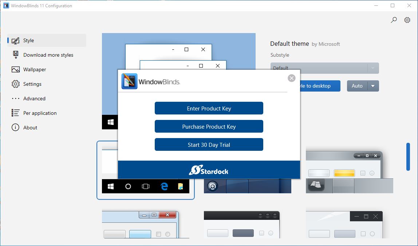
Task: Minimize the WindowBlinds 11 Configuration window
Action: coord(376,5)
